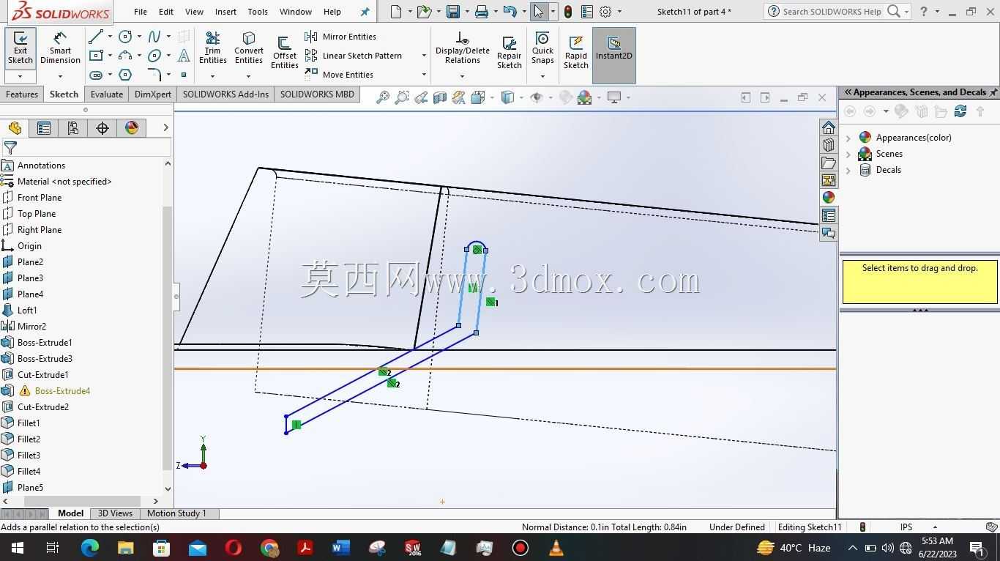Toggle the pin on the Appearances pane

point(993,92)
